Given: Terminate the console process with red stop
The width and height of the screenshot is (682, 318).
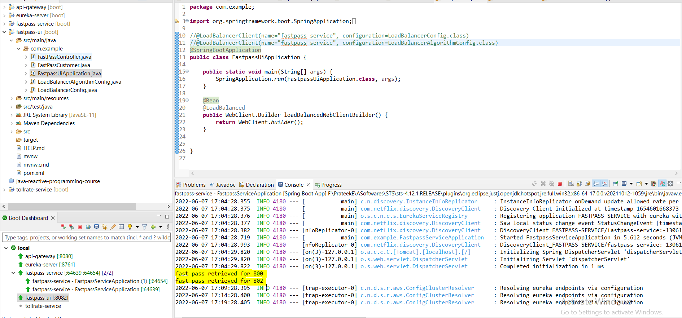Looking at the screenshot, I should [560, 184].
